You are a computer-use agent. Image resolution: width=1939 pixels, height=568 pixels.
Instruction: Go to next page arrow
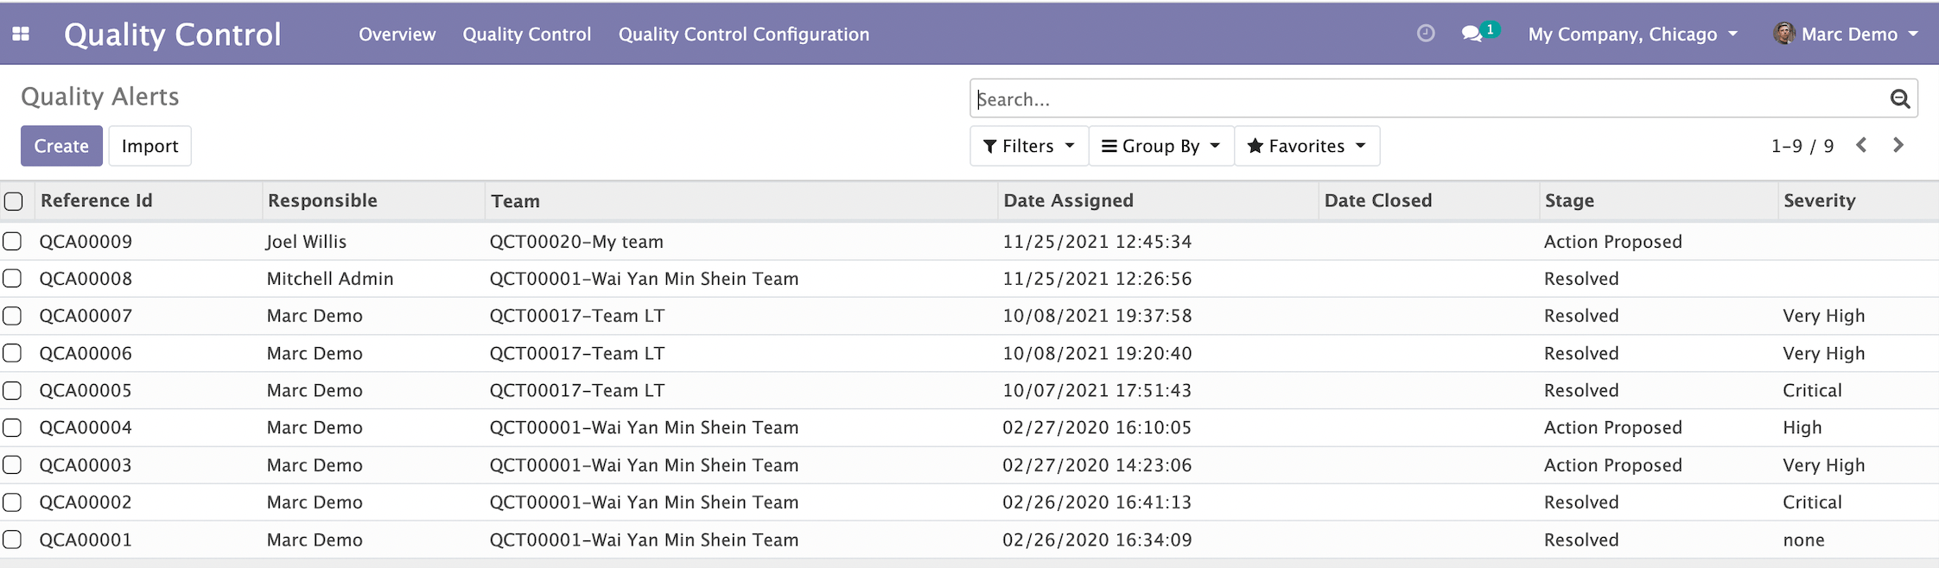tap(1898, 145)
